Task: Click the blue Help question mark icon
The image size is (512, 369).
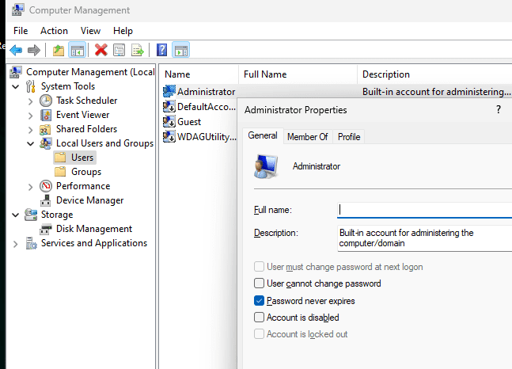Action: pos(161,50)
